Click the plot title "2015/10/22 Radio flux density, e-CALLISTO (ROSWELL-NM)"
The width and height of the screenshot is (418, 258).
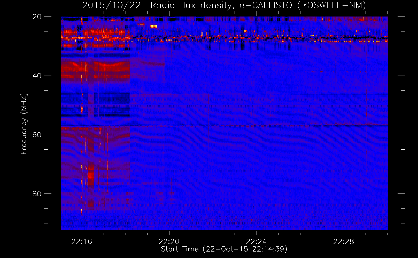pyautogui.click(x=224, y=5)
